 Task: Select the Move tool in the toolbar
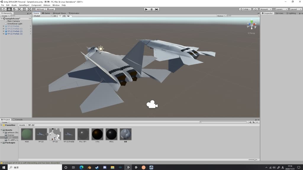tap(9, 9)
